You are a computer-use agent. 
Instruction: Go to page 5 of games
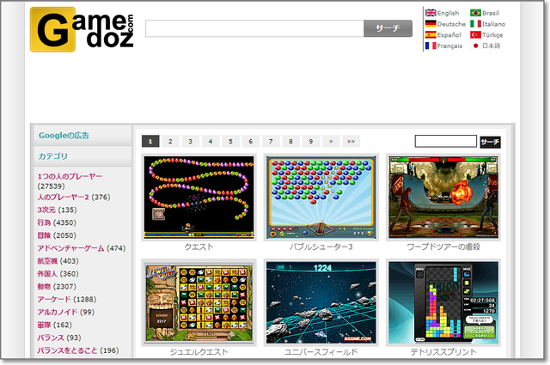230,142
